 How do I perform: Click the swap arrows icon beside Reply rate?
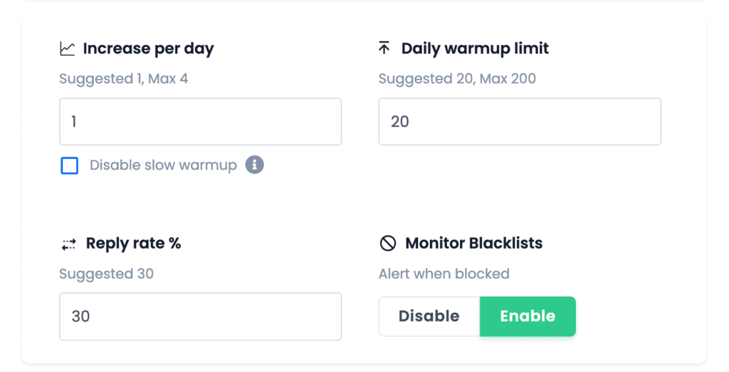coord(68,244)
